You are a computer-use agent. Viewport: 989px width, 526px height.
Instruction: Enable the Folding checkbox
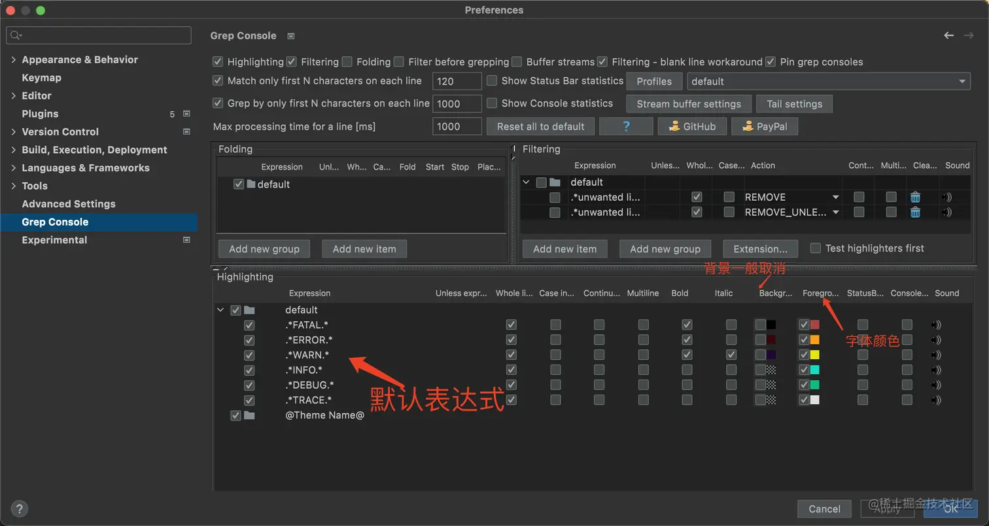[347, 62]
